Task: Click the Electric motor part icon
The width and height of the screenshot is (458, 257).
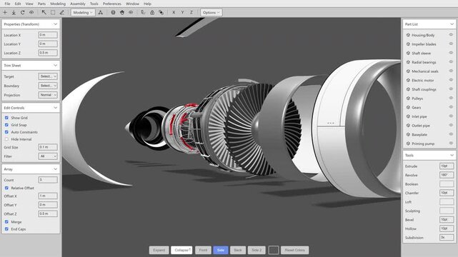Action: pos(409,80)
